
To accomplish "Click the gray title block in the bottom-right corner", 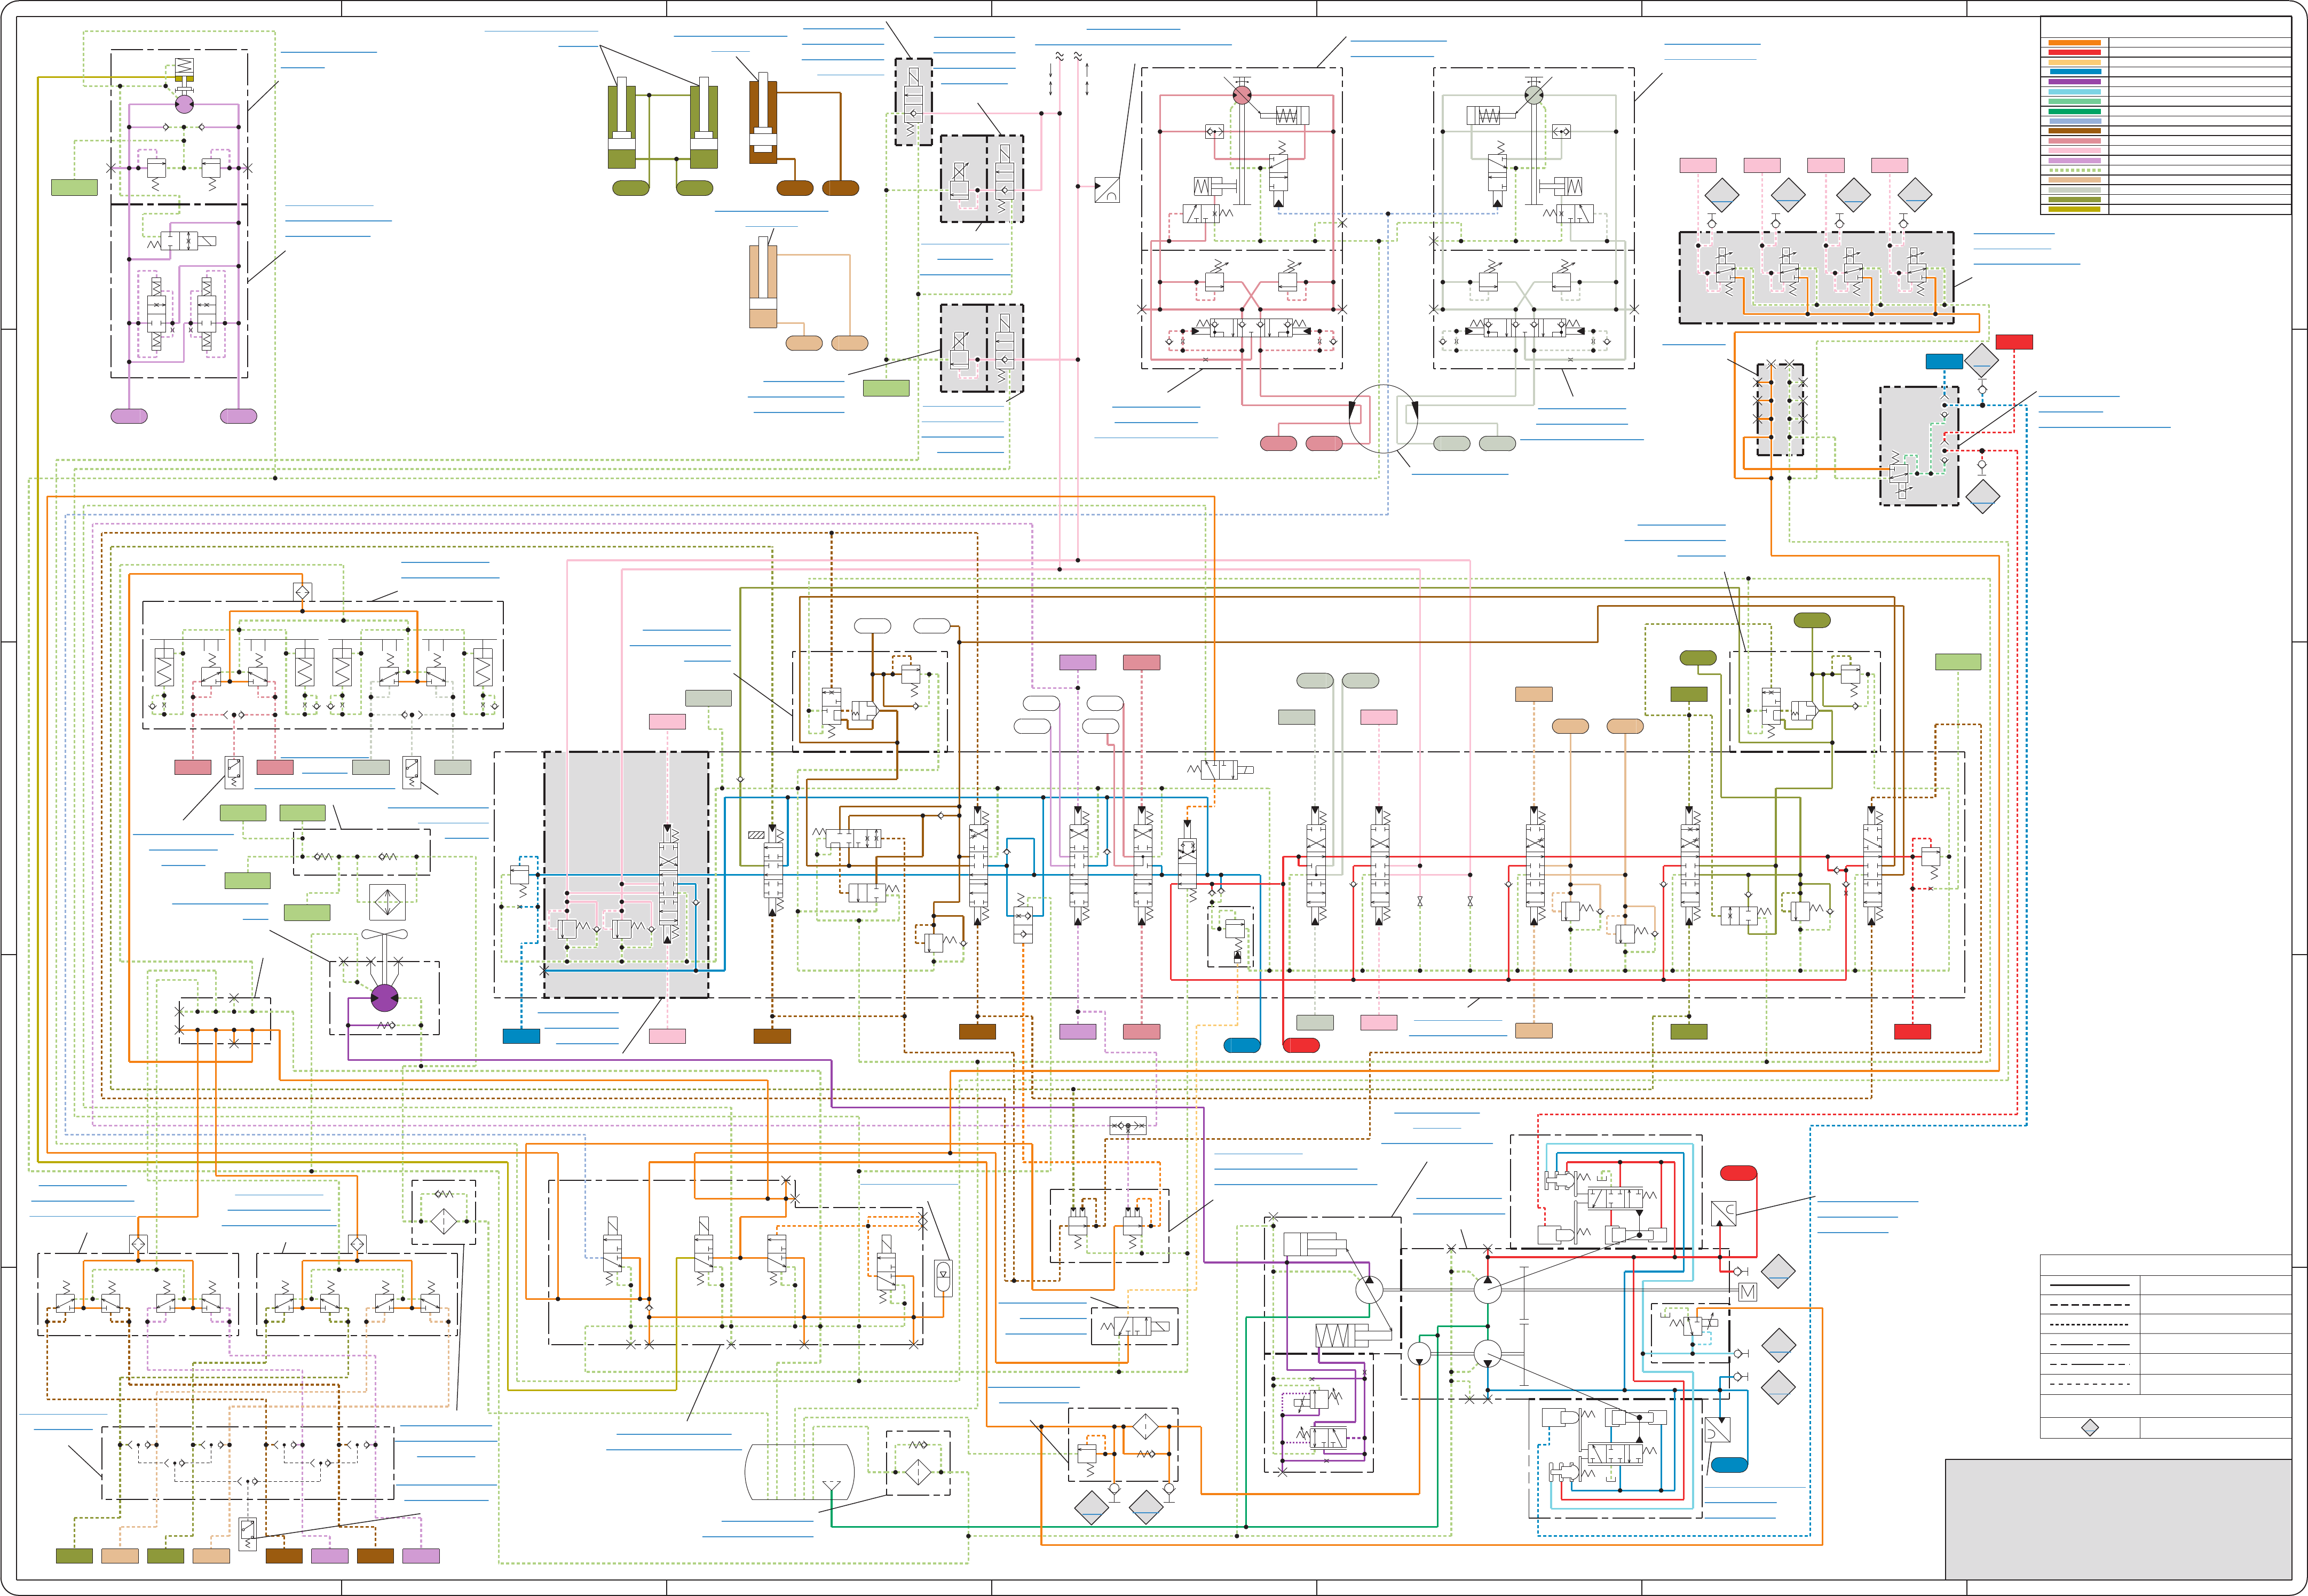I will click(x=2119, y=1520).
